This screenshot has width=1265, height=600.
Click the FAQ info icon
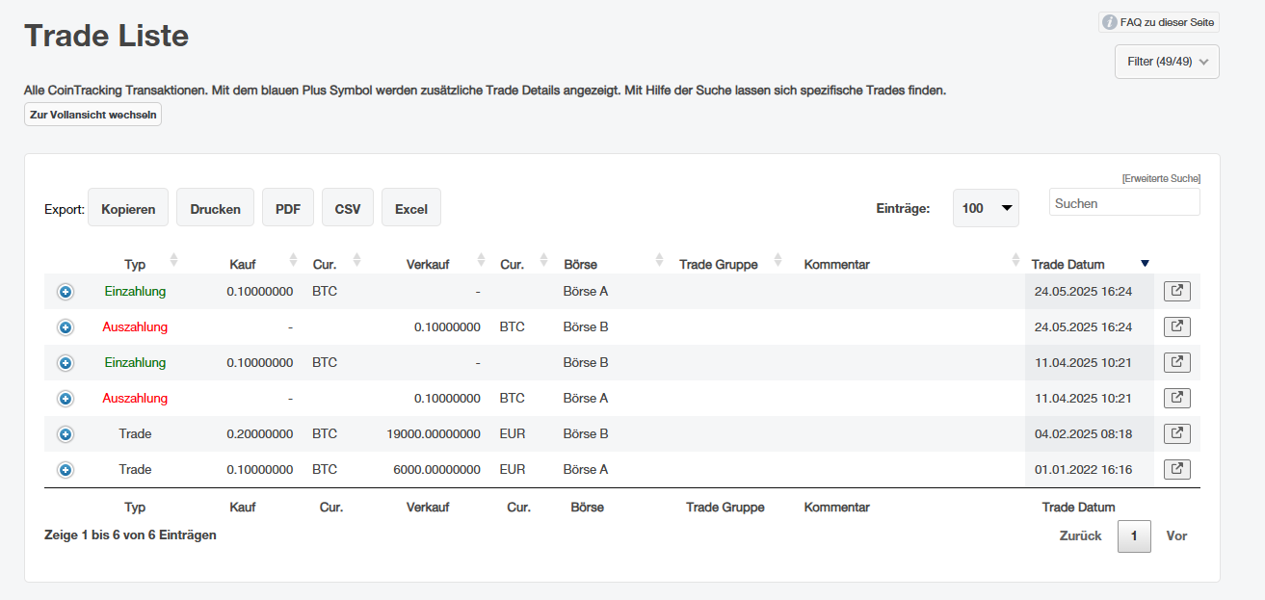1110,22
